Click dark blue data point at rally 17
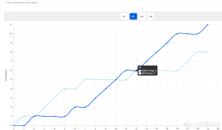 pos(187,34)
